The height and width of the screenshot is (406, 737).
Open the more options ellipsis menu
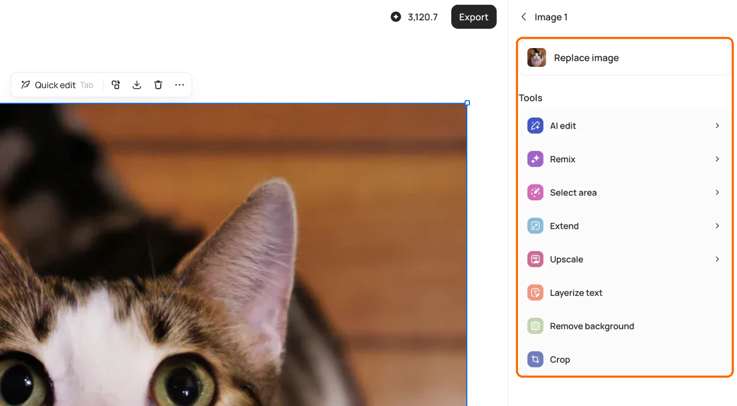coord(179,85)
